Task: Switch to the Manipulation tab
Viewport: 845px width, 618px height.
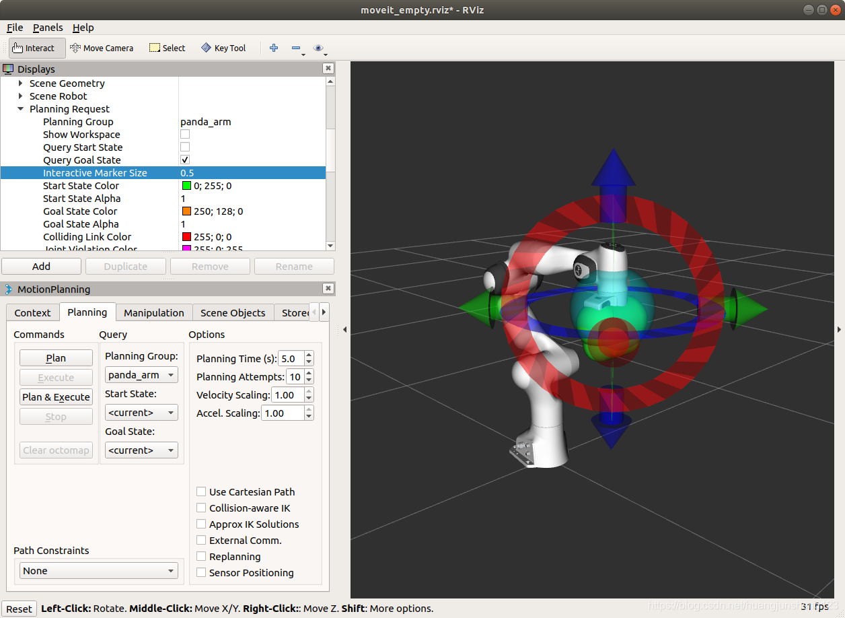Action: [153, 312]
